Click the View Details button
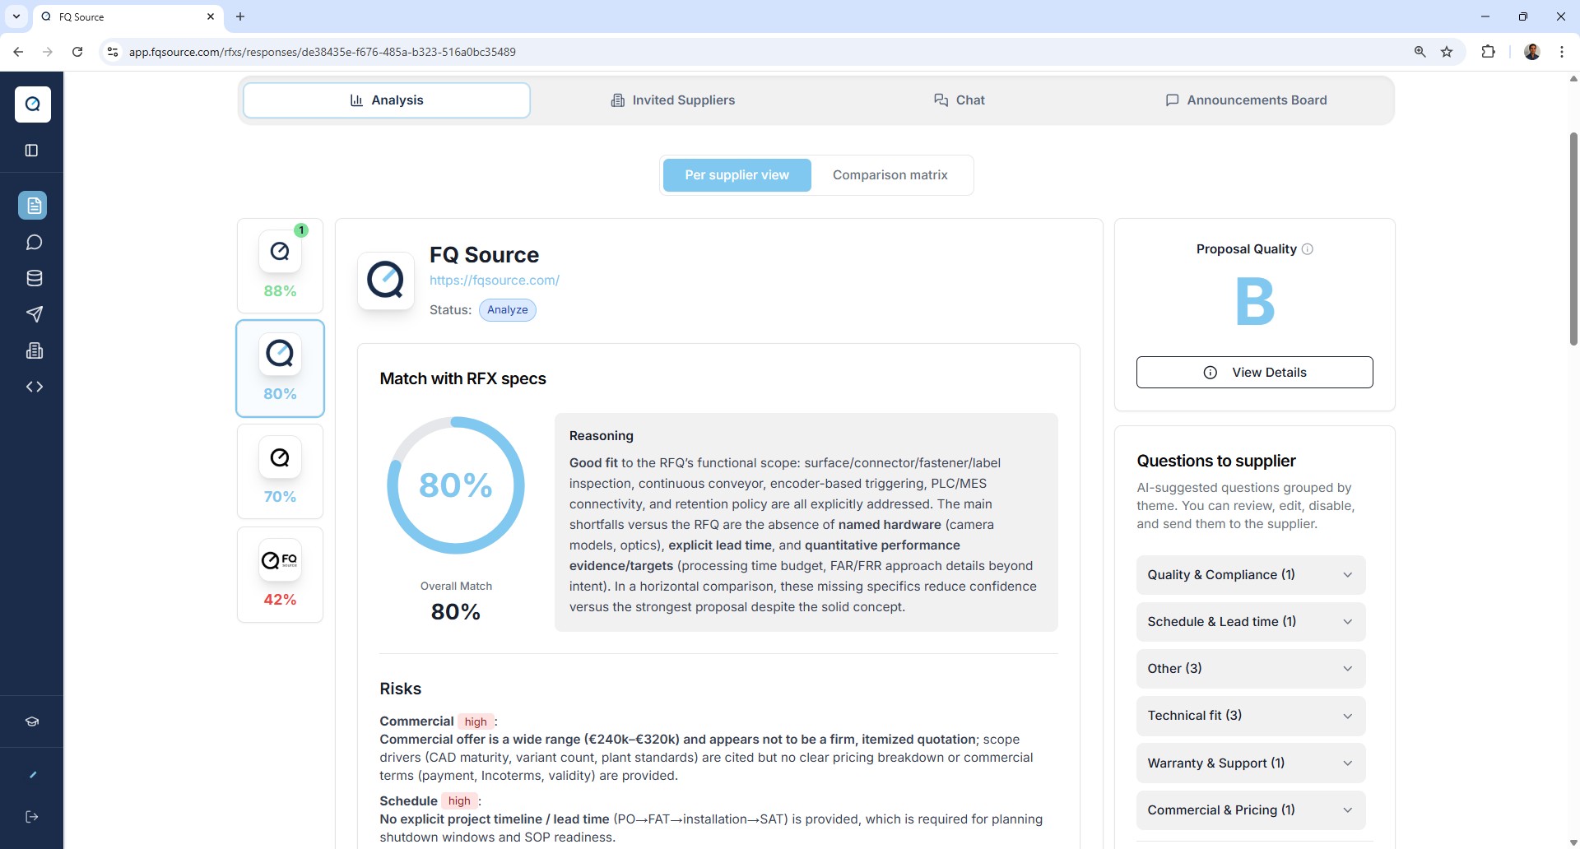The width and height of the screenshot is (1580, 849). [1254, 373]
